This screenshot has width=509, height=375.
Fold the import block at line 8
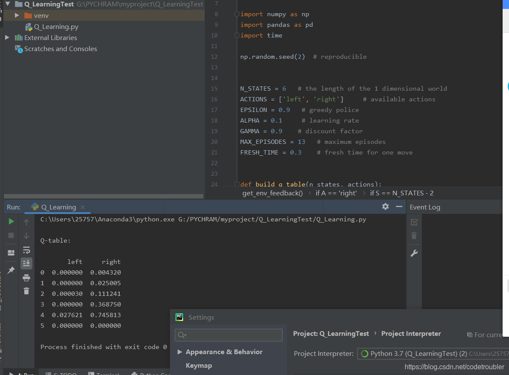237,14
